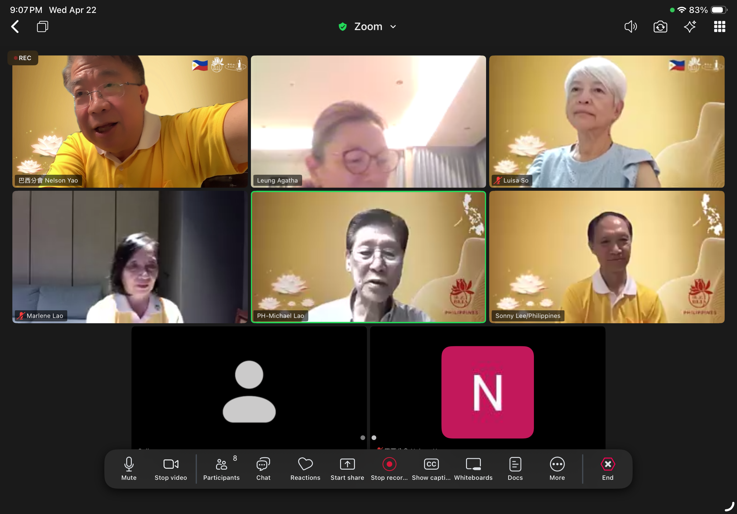Screen dimensions: 737x514
Task: Go back with the left chevron
Action: pyautogui.click(x=15, y=27)
